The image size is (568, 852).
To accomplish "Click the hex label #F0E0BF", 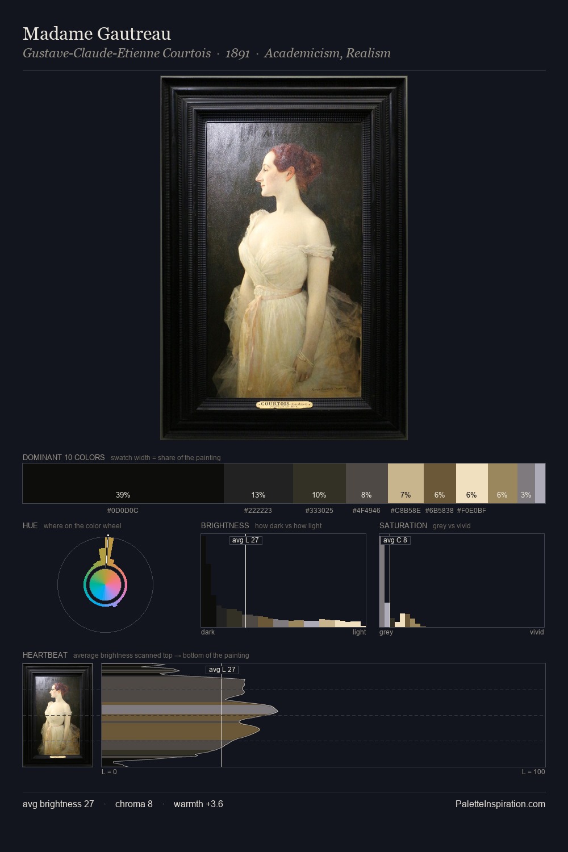I will (471, 511).
